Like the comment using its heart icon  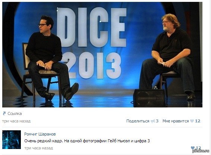tap(193, 148)
